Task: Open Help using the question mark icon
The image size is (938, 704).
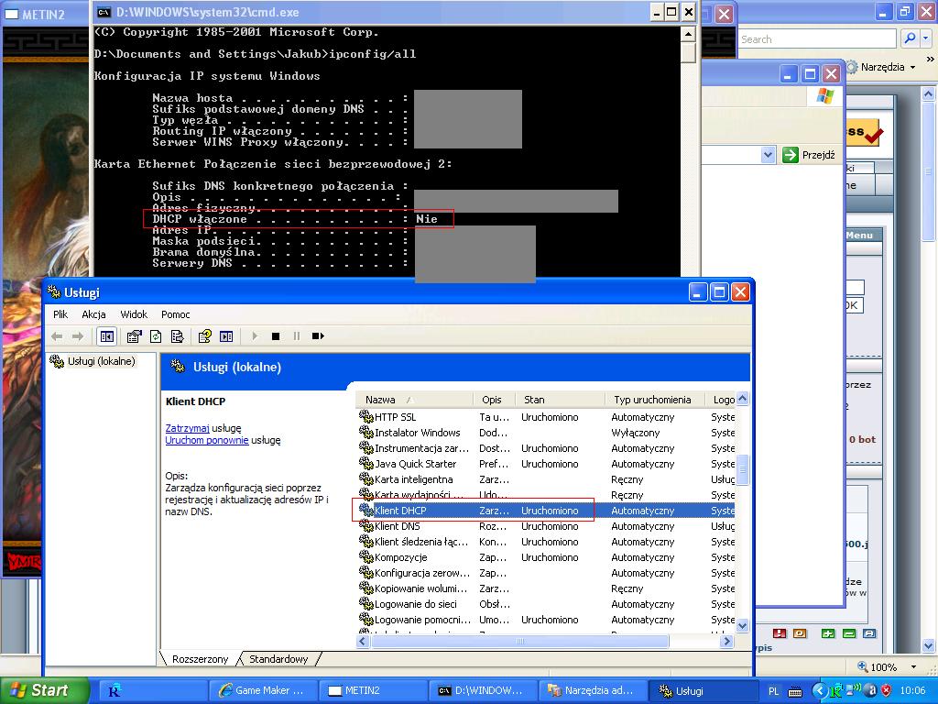Action: point(204,336)
